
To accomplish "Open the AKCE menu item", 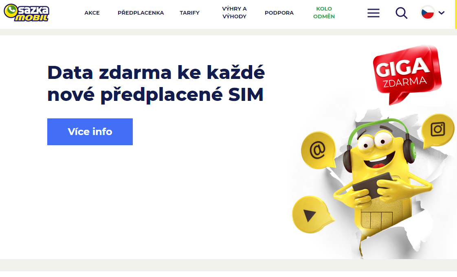I will tap(92, 13).
